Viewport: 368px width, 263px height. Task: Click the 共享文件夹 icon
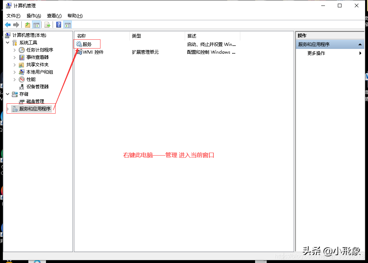coord(22,65)
